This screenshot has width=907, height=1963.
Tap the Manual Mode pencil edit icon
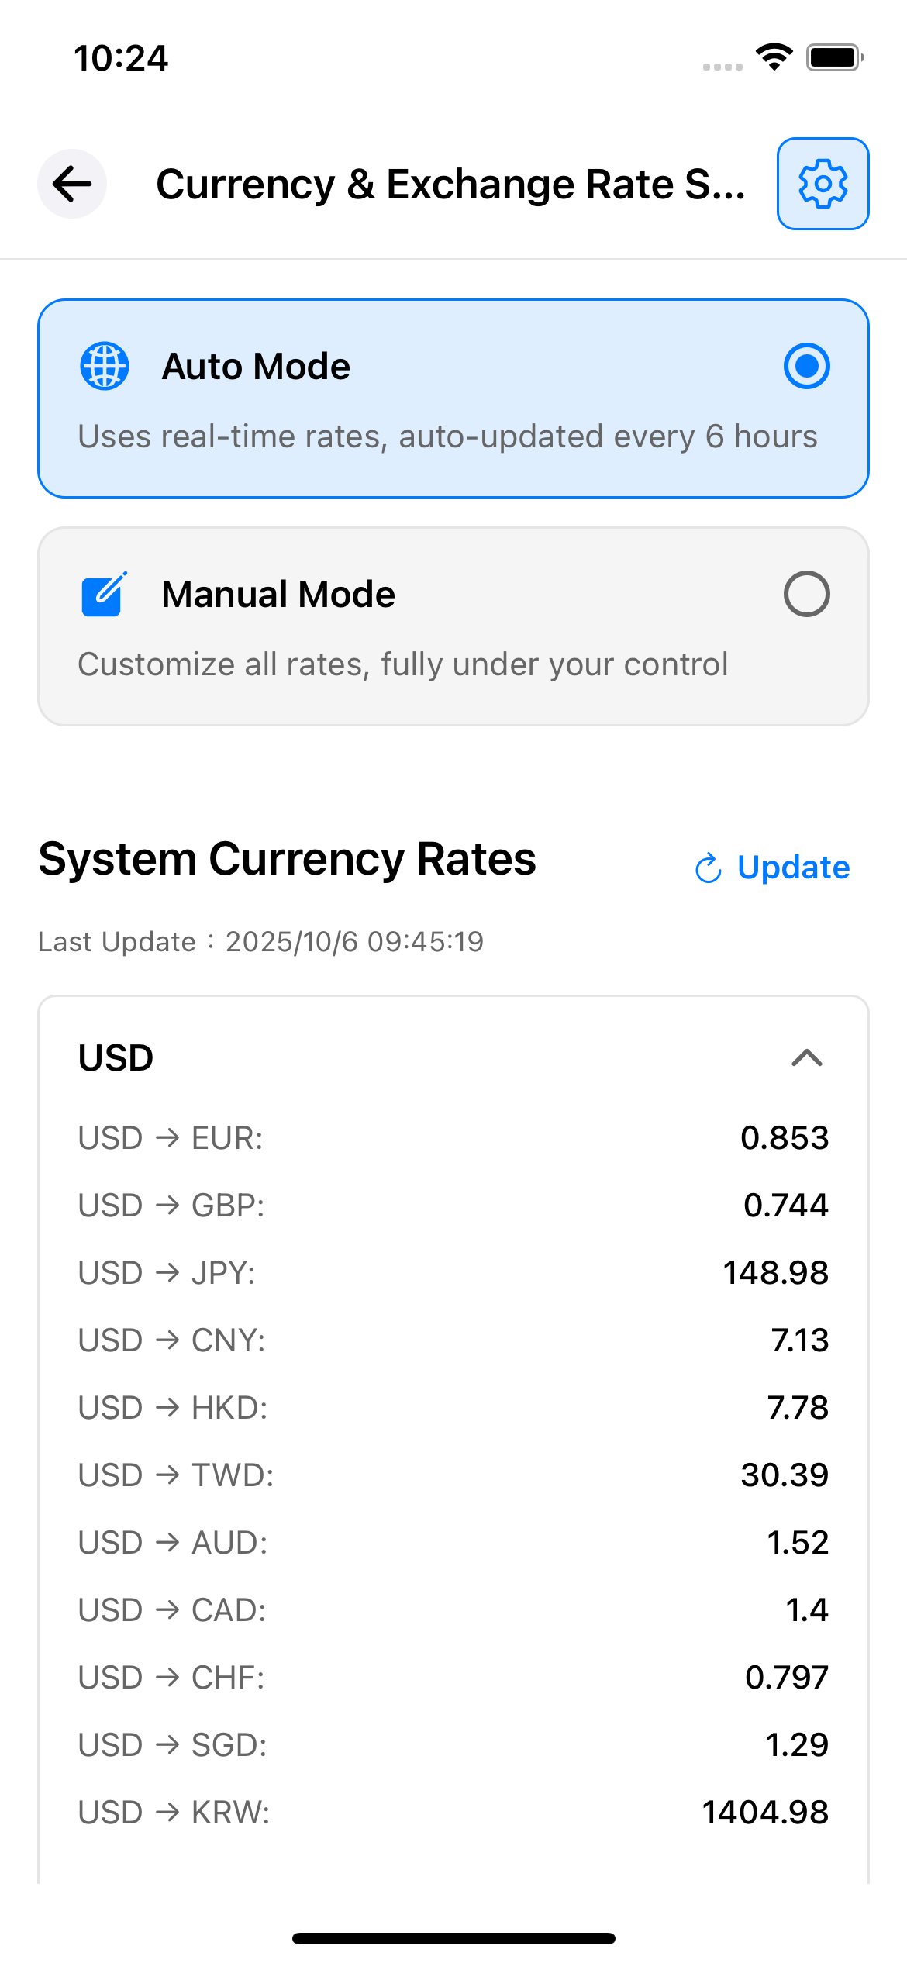coord(104,595)
